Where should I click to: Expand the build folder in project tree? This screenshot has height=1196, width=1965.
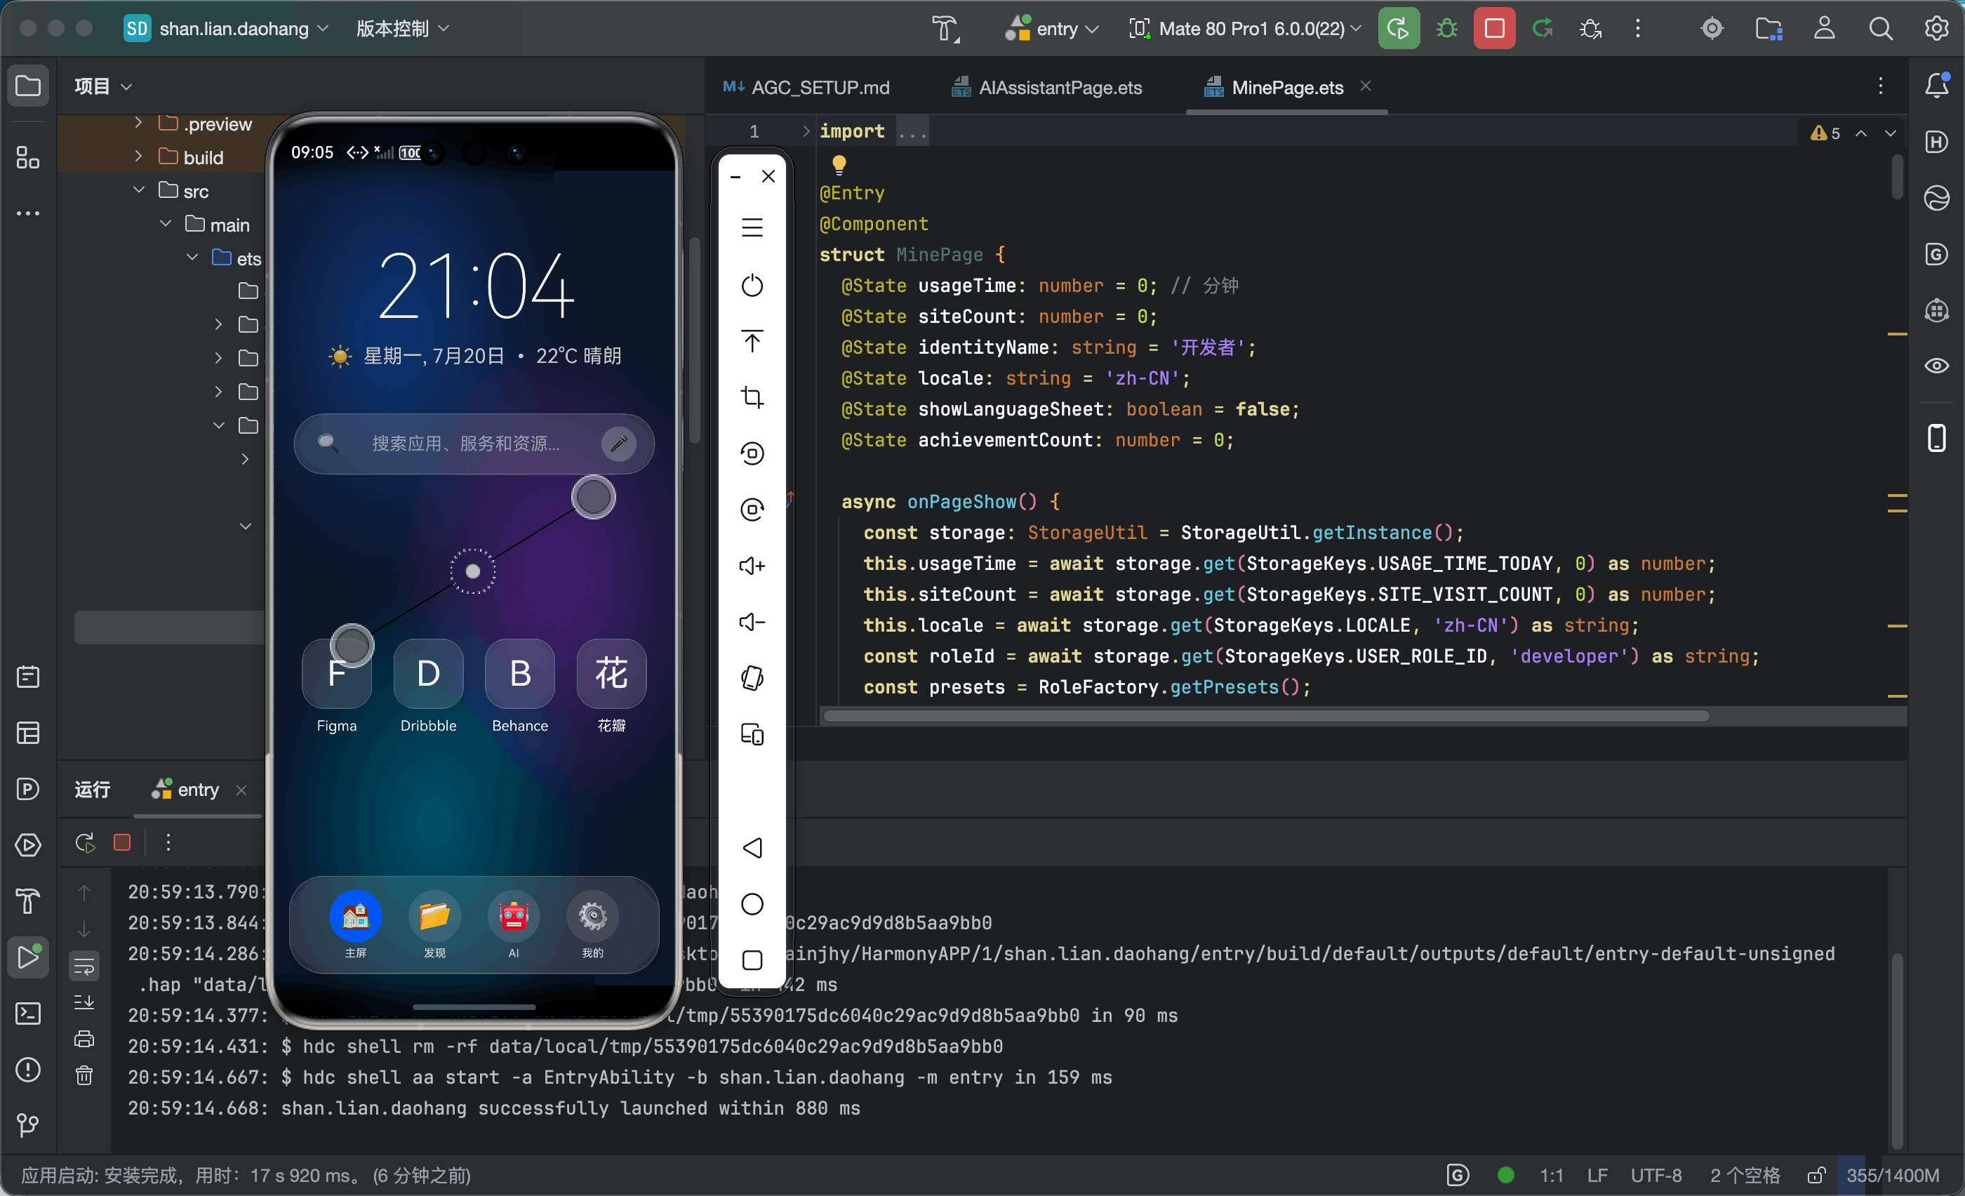[139, 157]
